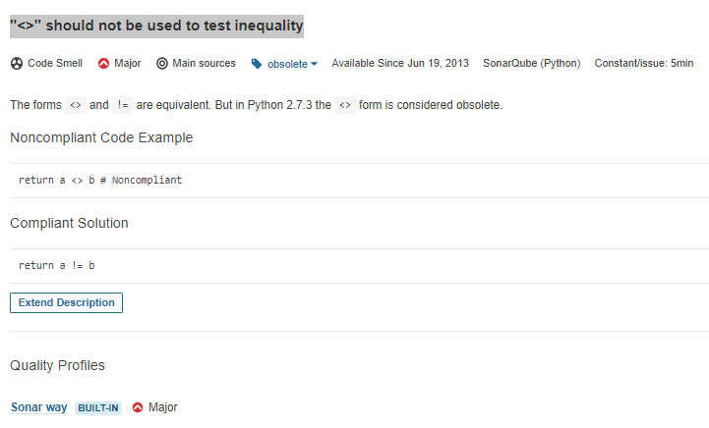Open the Sonar way quality profile link

click(x=39, y=407)
